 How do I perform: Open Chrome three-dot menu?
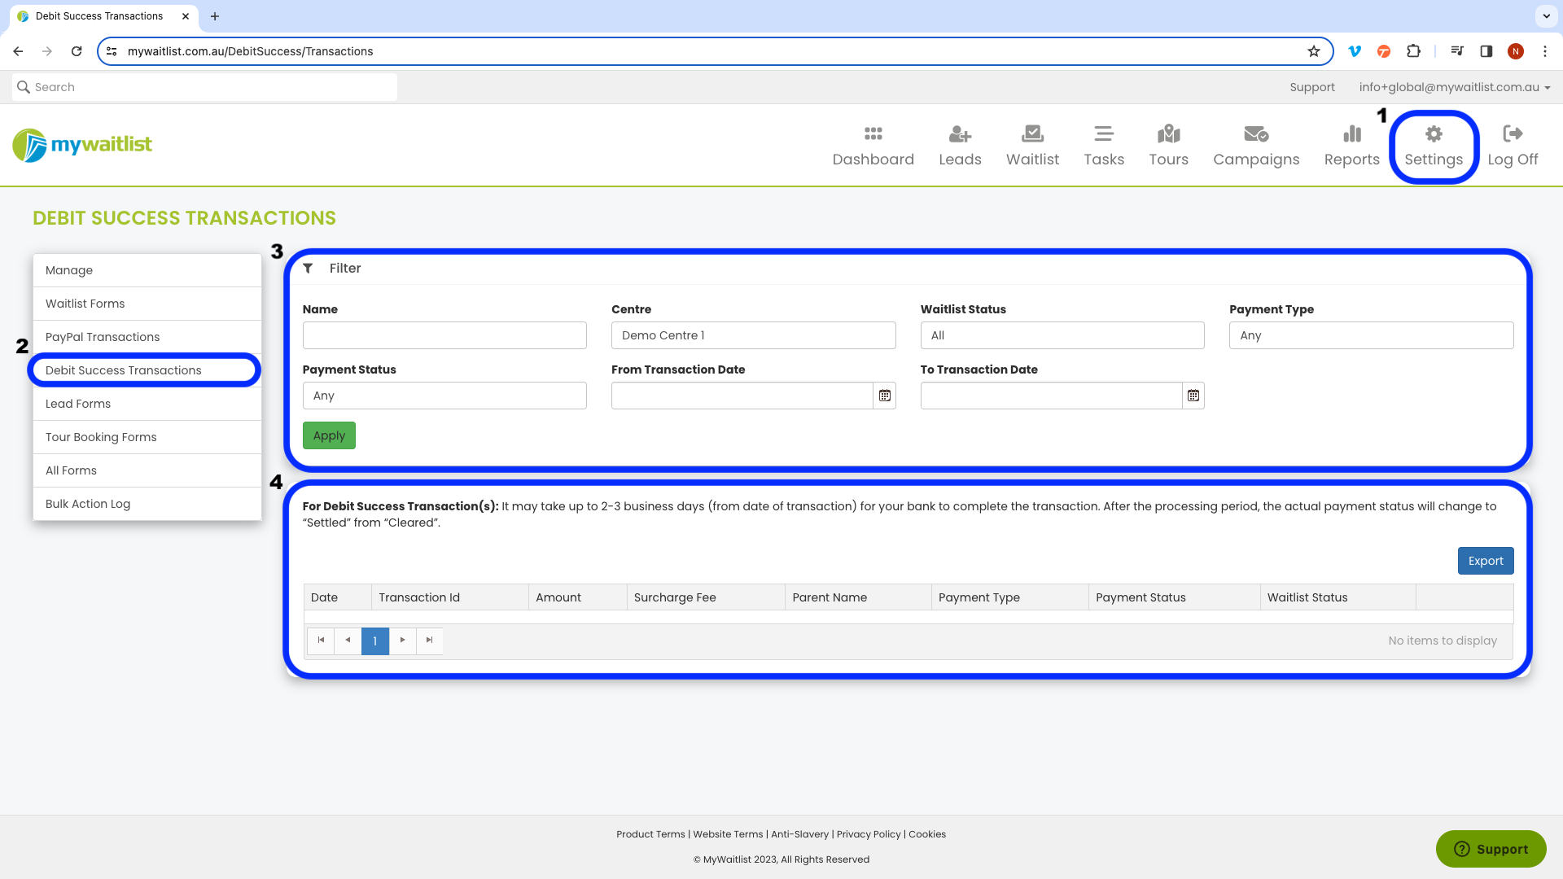[1544, 51]
